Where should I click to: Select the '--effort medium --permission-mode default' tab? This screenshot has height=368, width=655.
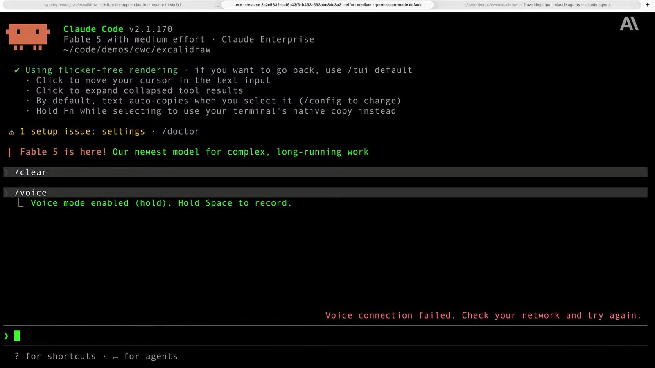(x=327, y=5)
